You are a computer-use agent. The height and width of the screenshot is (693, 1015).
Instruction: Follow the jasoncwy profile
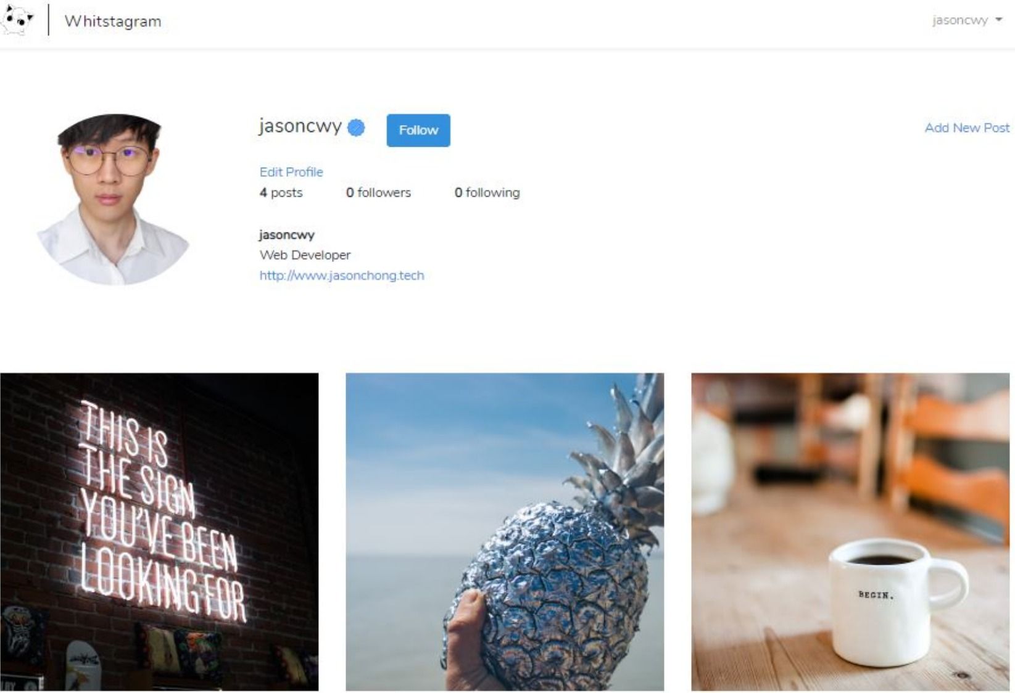418,130
